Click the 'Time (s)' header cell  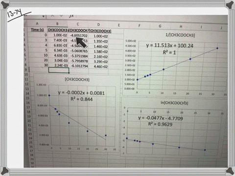point(37,30)
